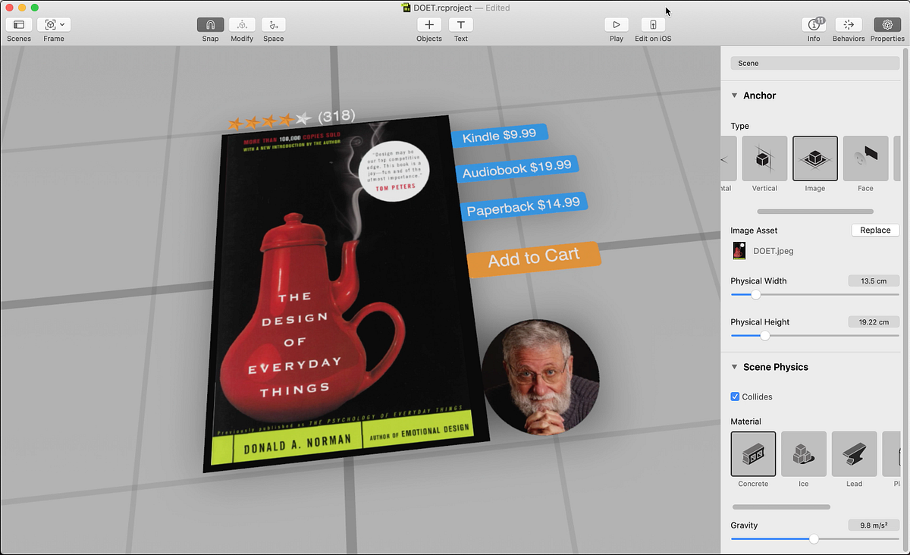
Task: Click the Gravity slider handle
Action: pyautogui.click(x=814, y=539)
